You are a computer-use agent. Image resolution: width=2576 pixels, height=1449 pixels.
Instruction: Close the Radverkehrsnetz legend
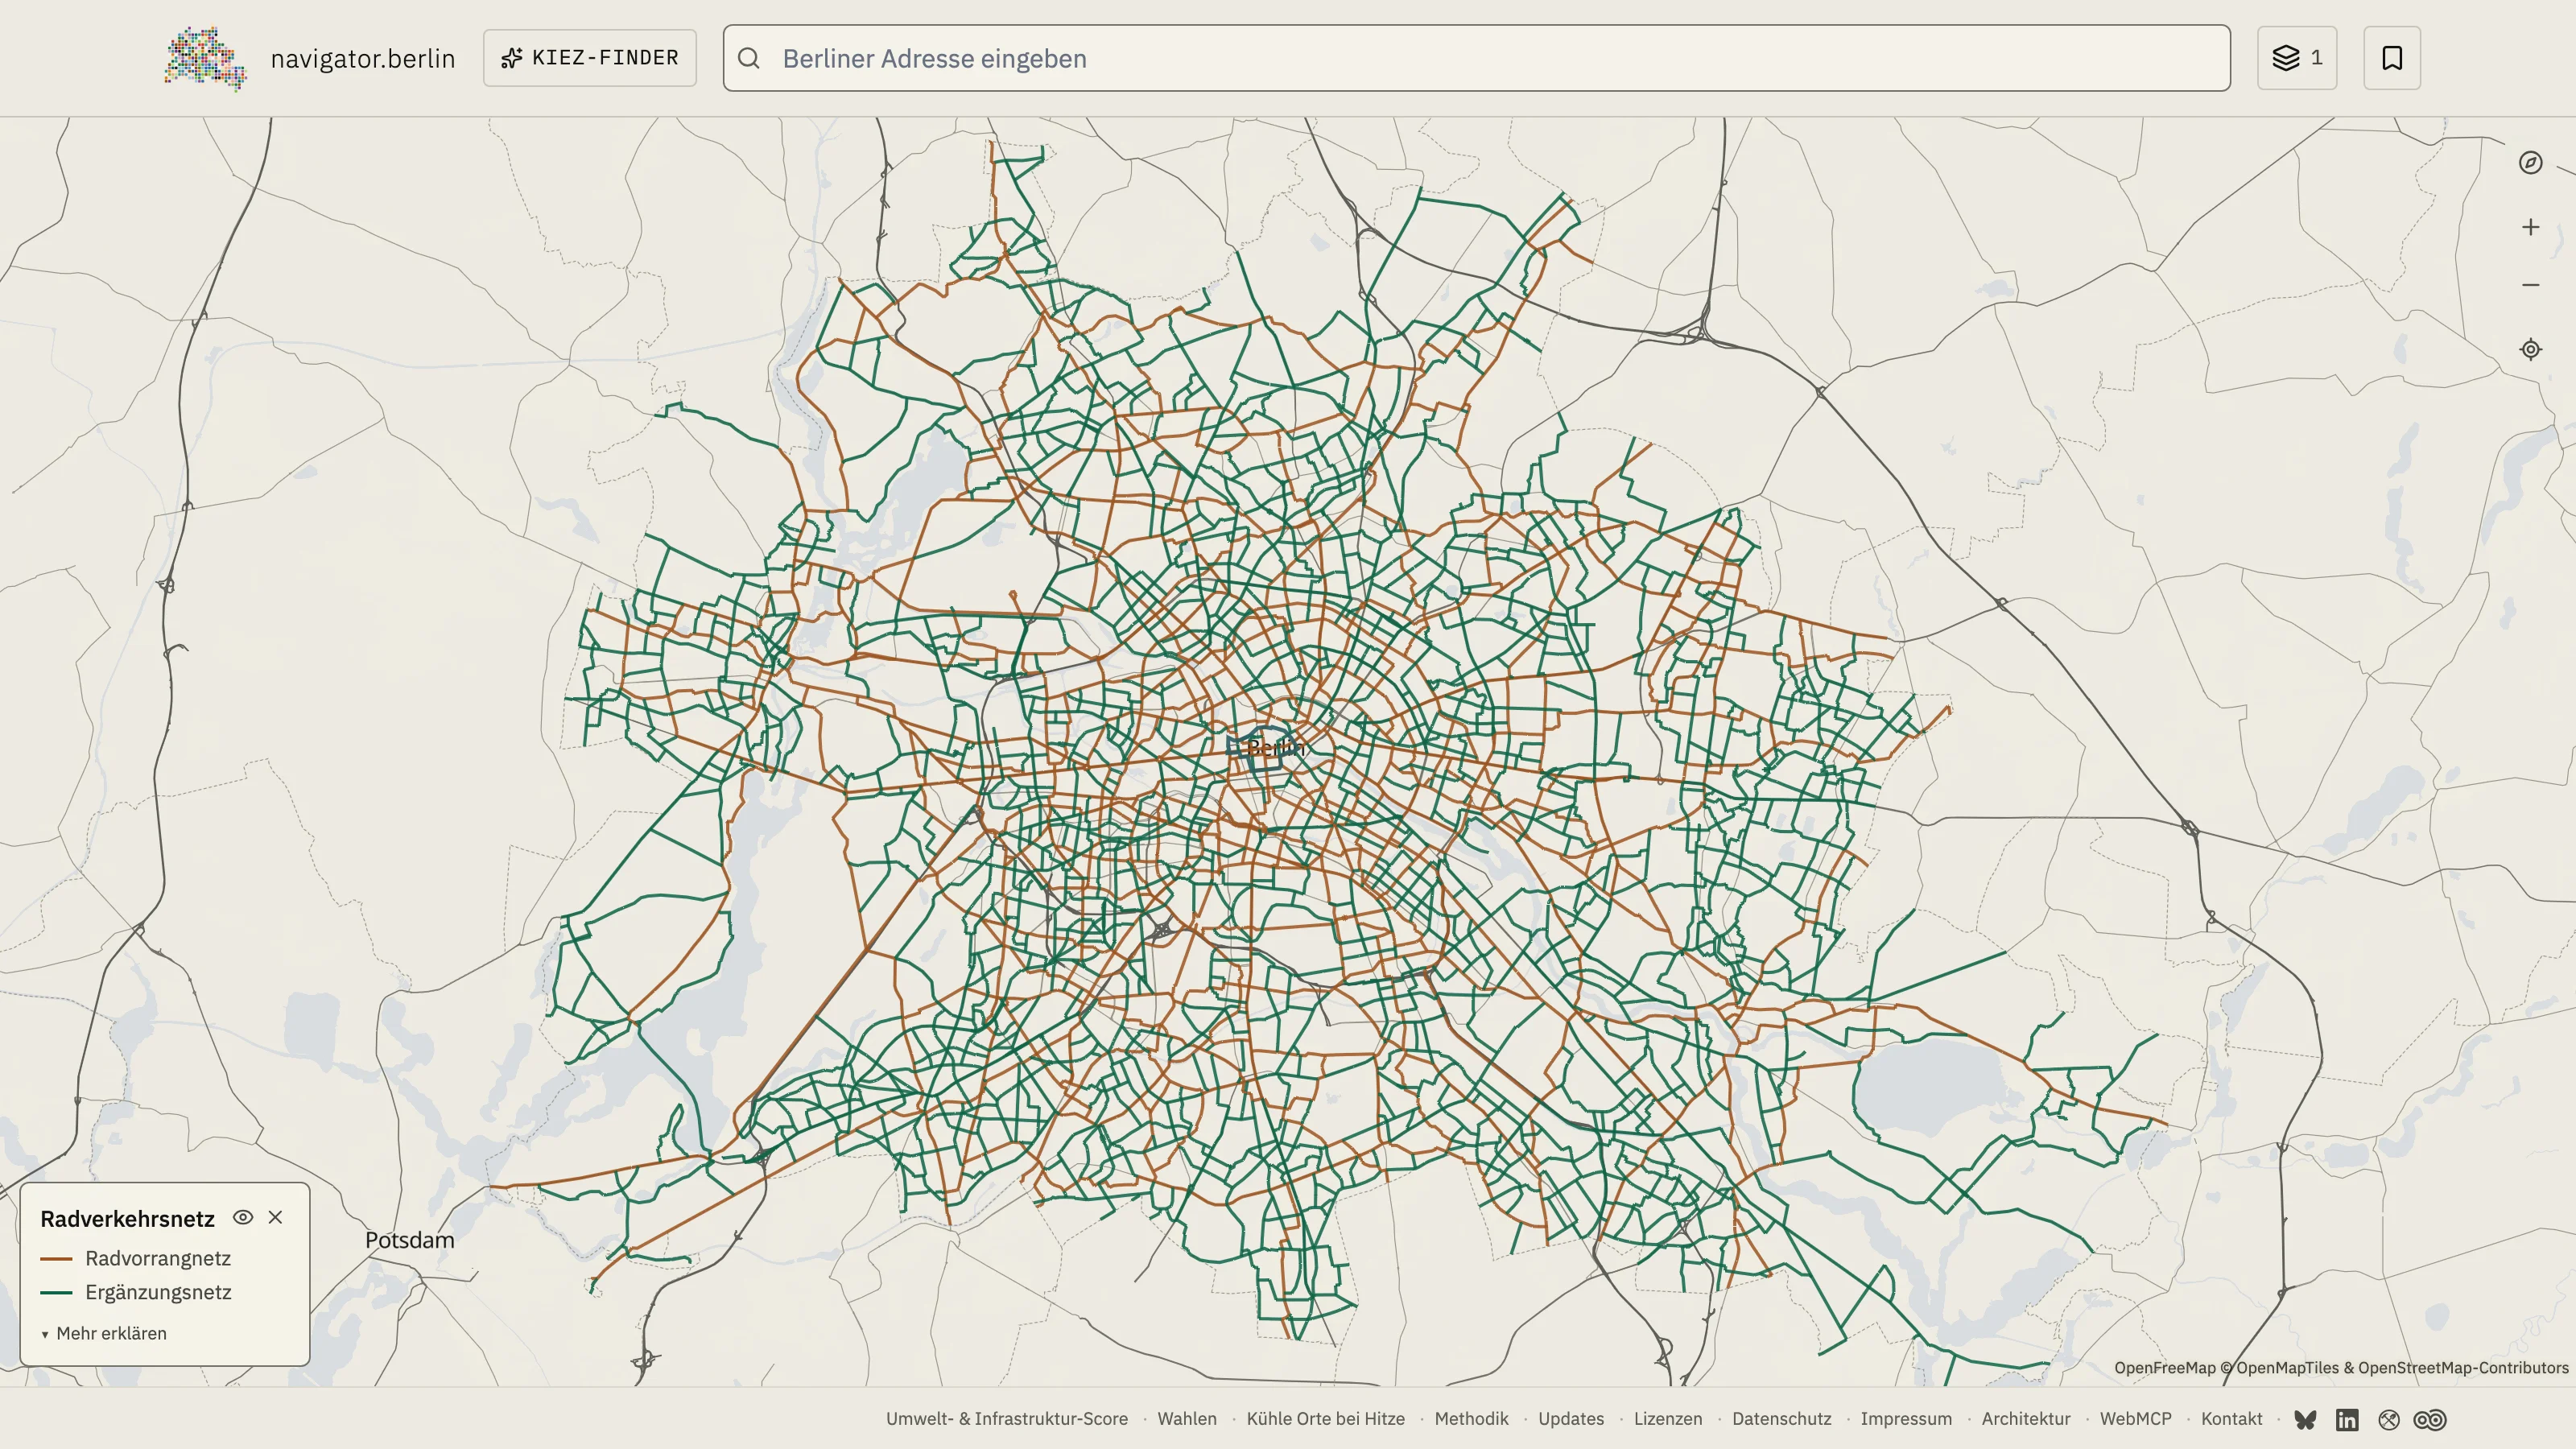tap(276, 1217)
